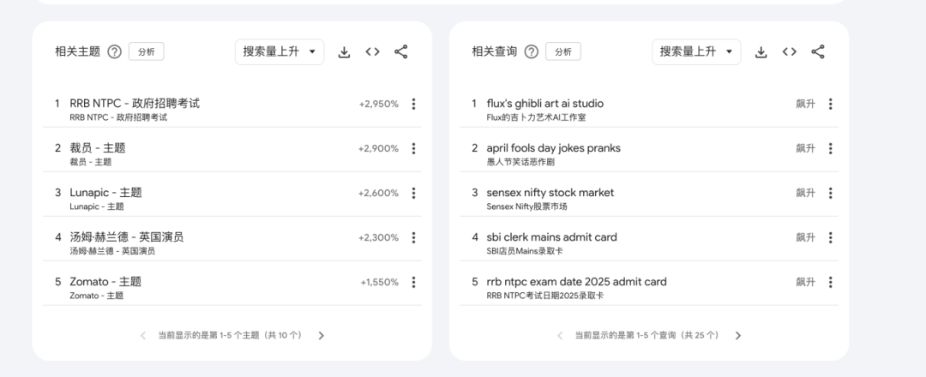
Task: Share the 相关主题 panel
Action: point(400,52)
